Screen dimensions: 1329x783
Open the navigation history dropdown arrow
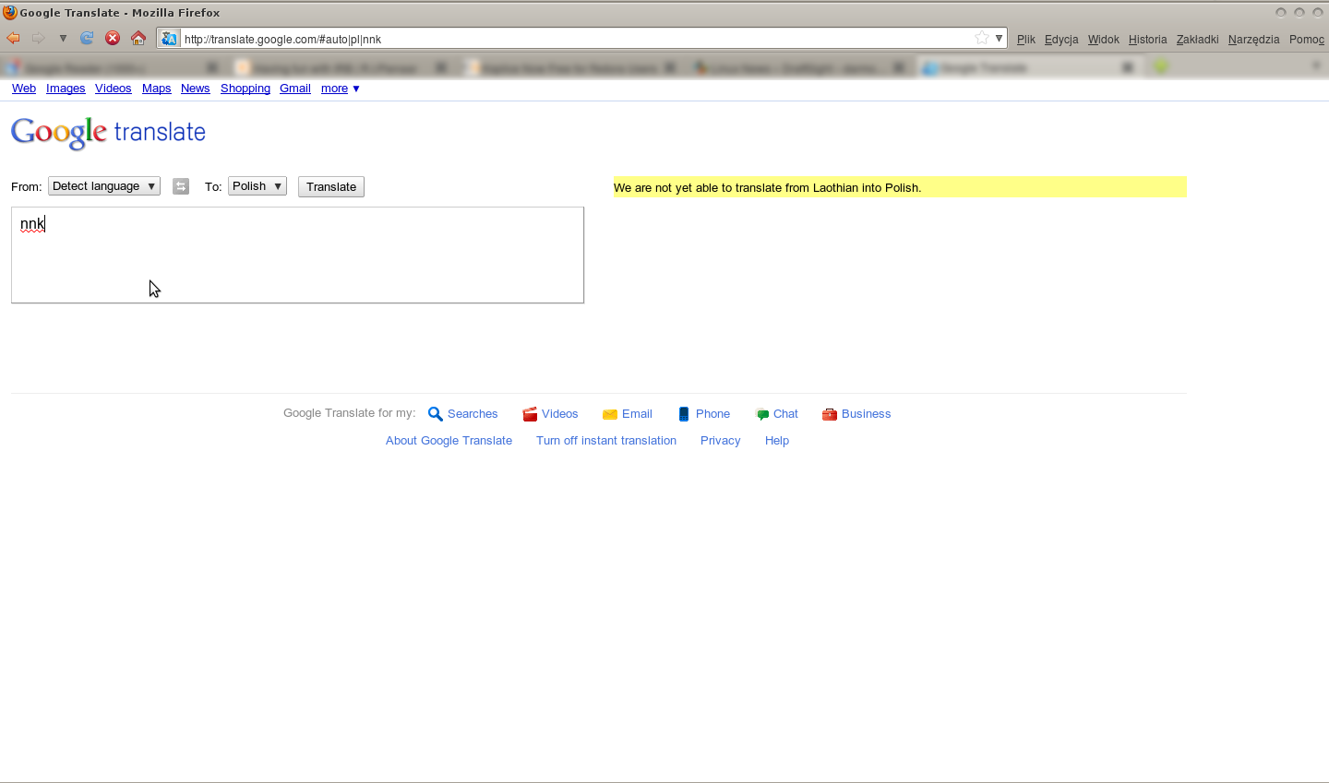[x=63, y=39]
